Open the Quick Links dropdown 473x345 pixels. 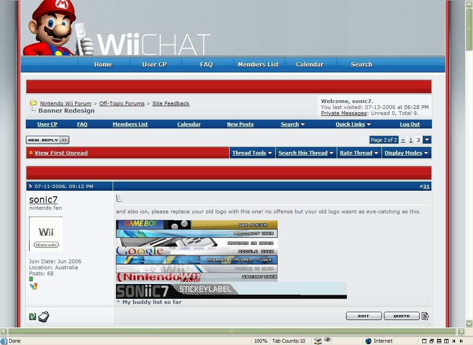point(353,124)
